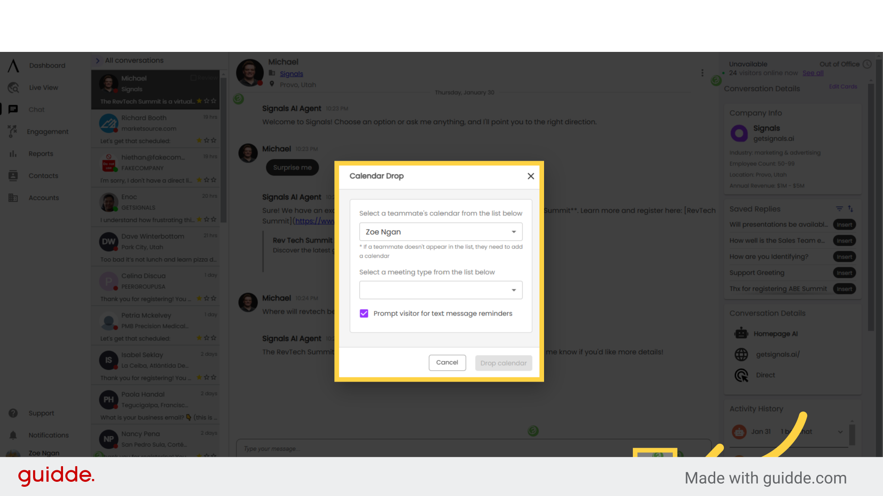The height and width of the screenshot is (496, 883).
Task: Click the Surprise me chat button
Action: (x=292, y=168)
